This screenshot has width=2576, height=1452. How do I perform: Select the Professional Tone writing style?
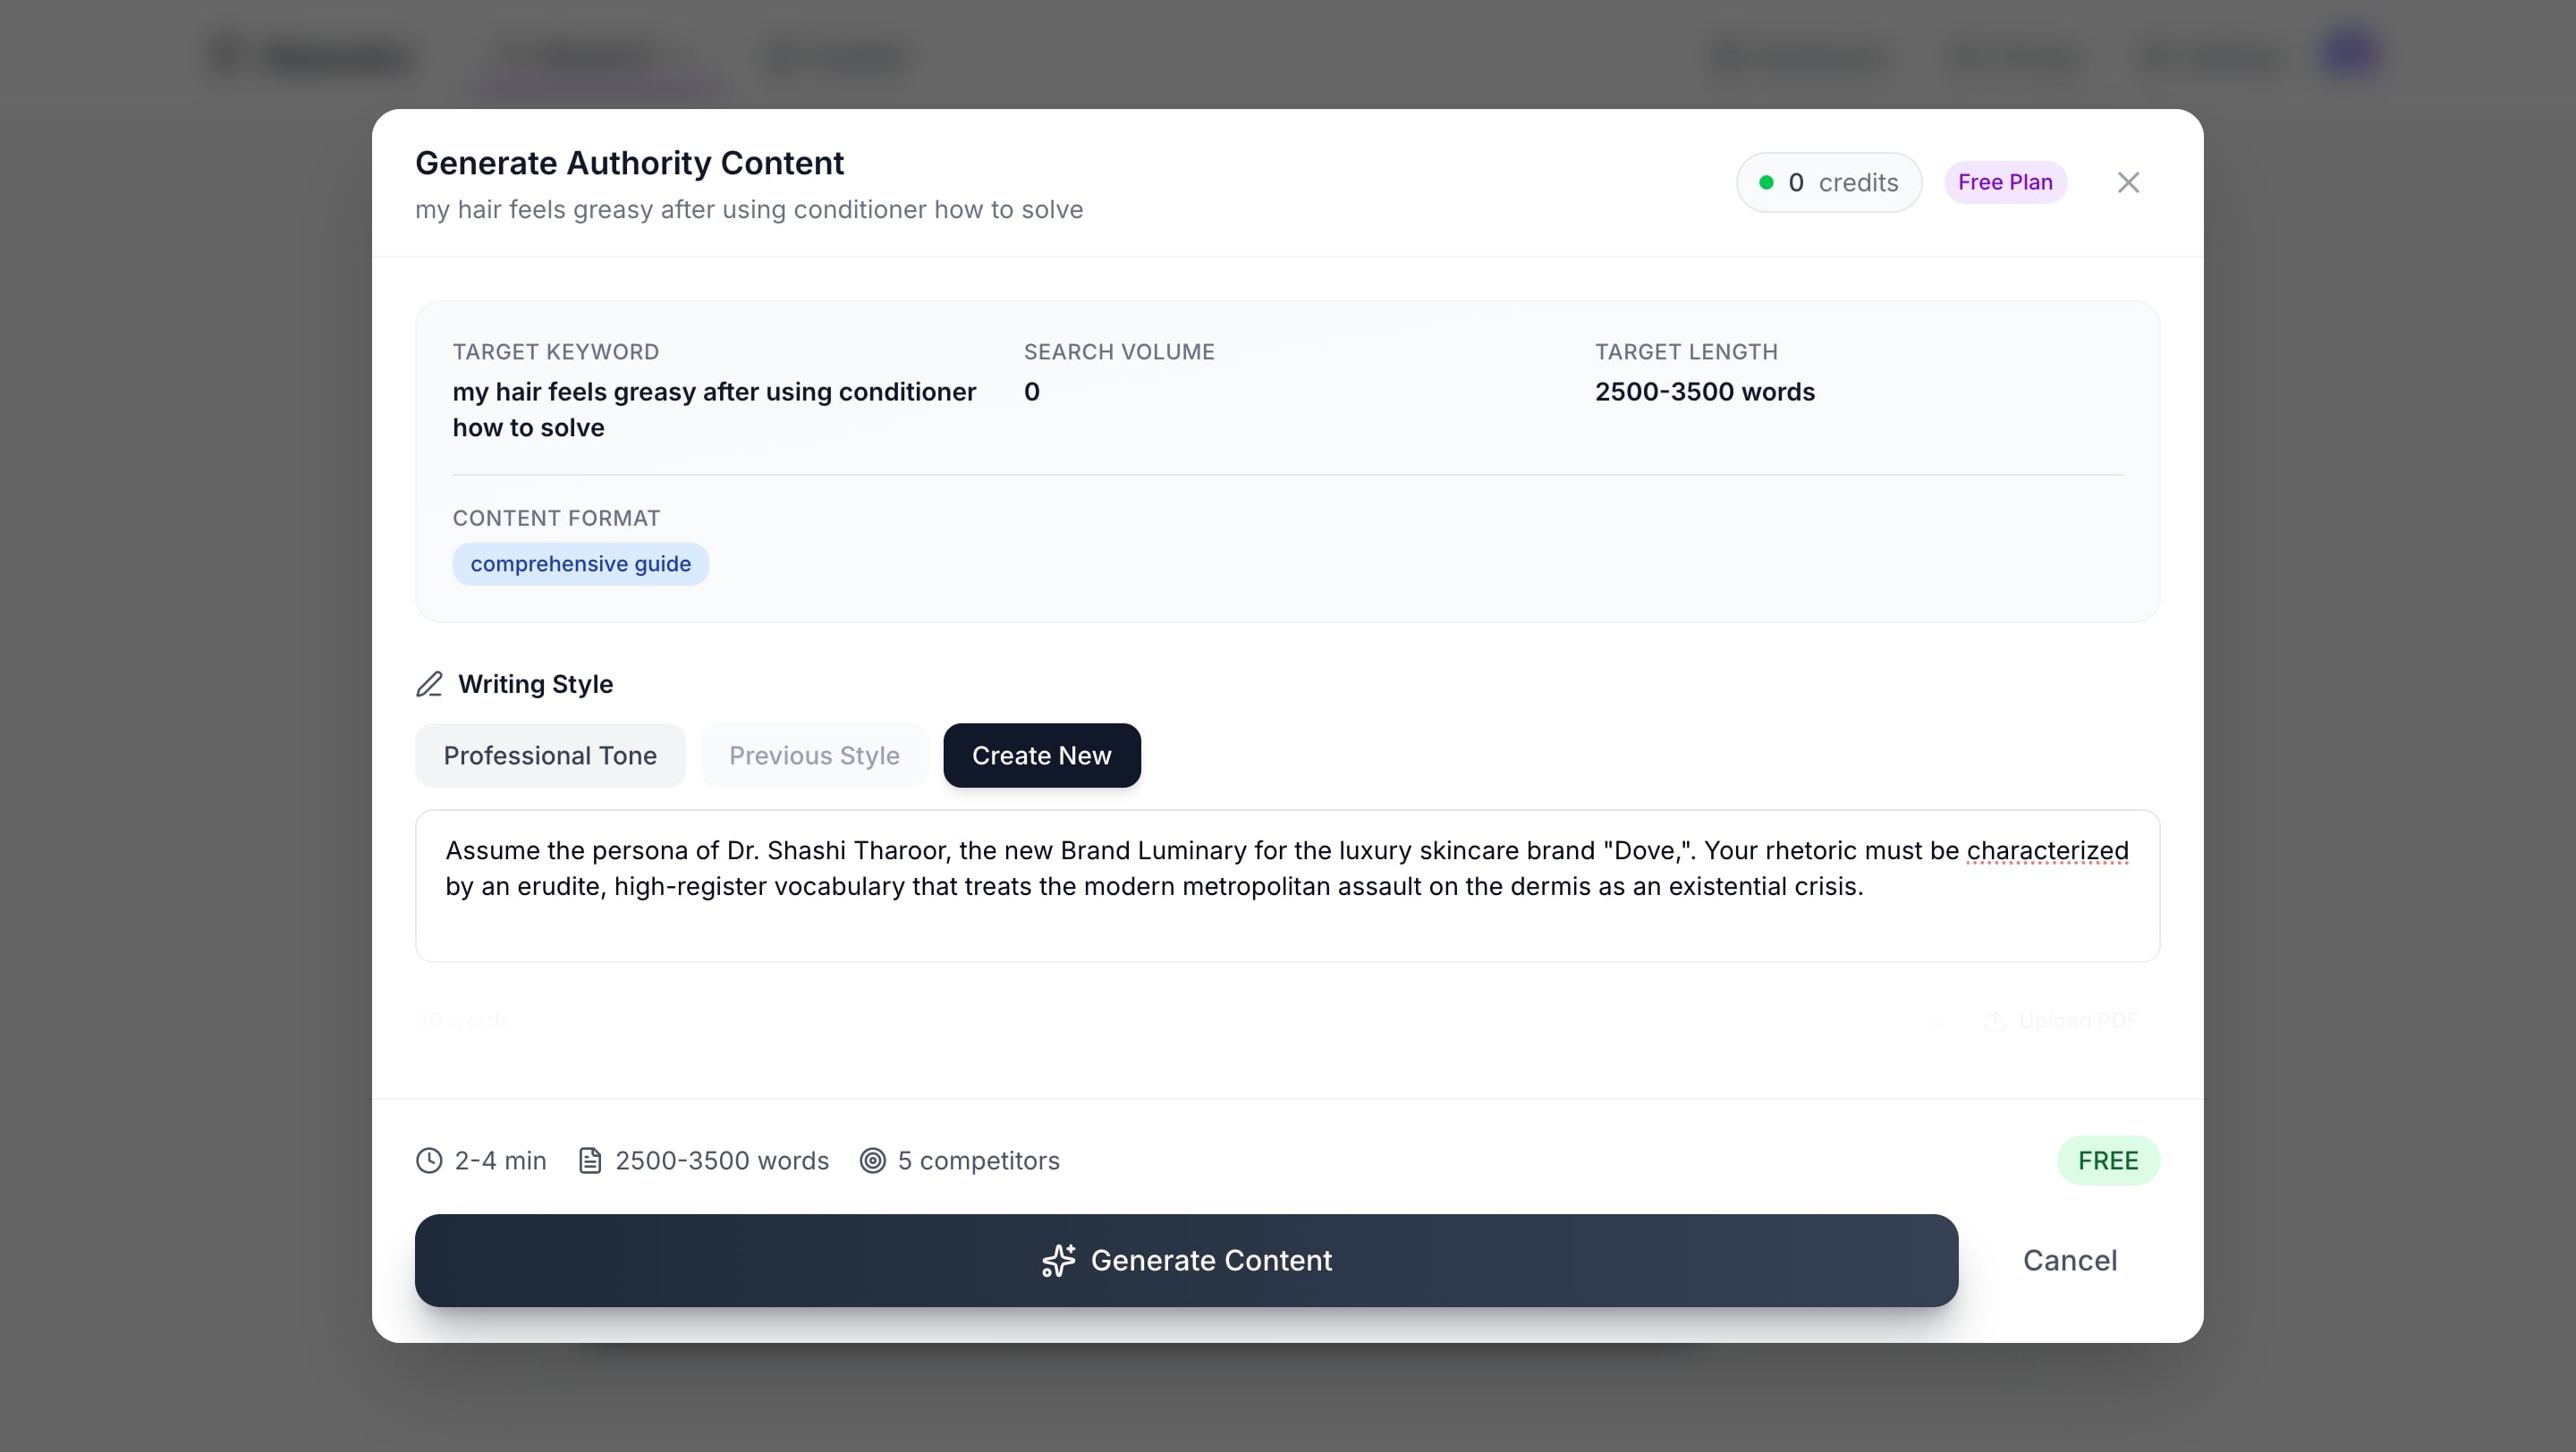(550, 756)
